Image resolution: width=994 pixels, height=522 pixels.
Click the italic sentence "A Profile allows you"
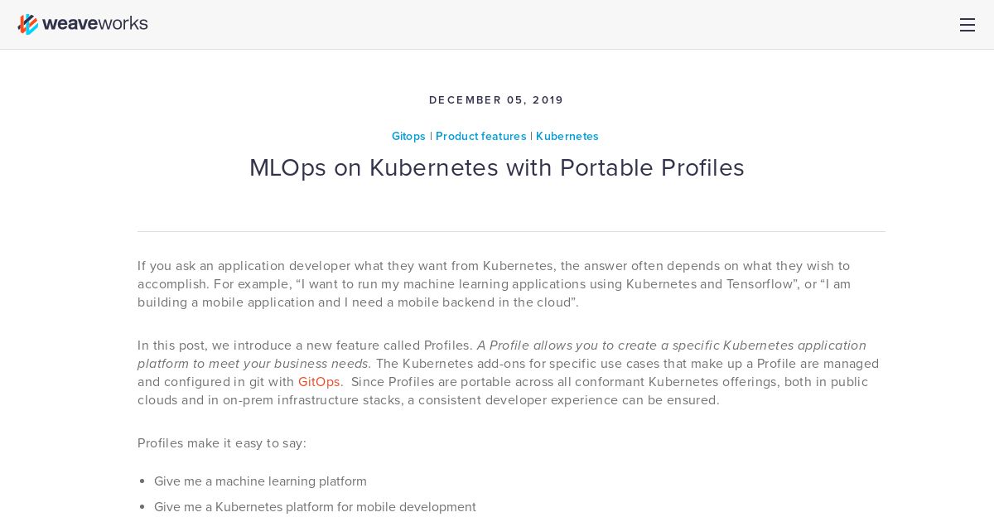(502, 355)
